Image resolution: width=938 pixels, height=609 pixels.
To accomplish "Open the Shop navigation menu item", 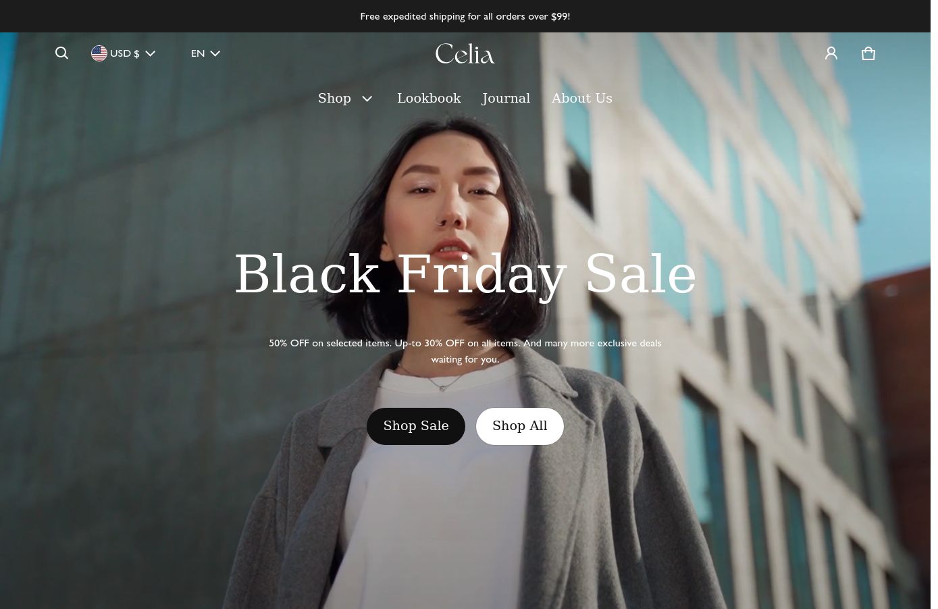I will 334,99.
